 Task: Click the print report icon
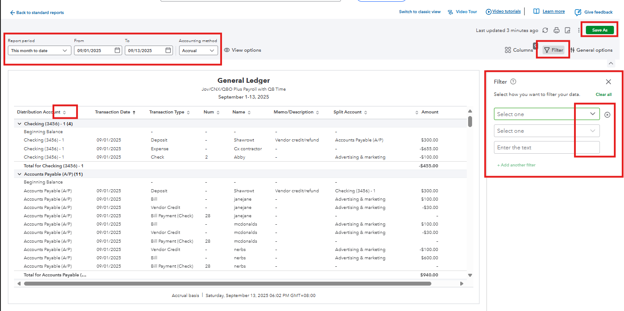coord(557,30)
